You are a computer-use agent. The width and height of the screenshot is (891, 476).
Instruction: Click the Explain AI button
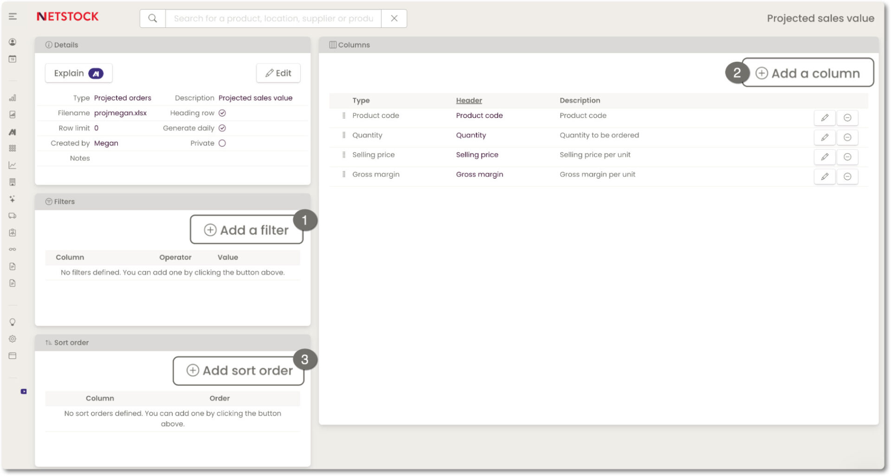point(78,73)
